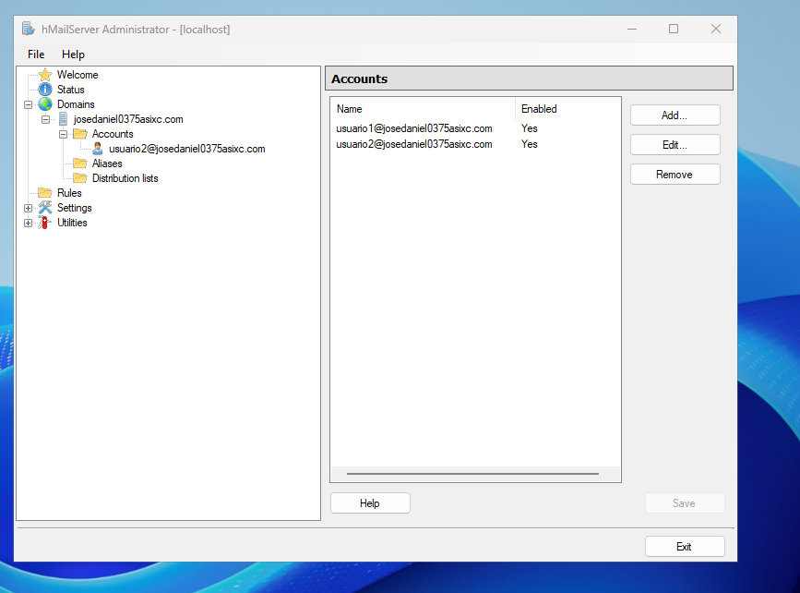Click the blue Status info icon
Image resolution: width=800 pixels, height=593 pixels.
point(45,90)
